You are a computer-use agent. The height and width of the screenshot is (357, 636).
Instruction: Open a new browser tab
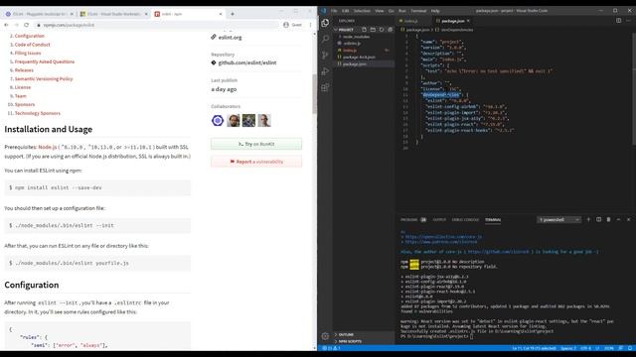(x=233, y=14)
